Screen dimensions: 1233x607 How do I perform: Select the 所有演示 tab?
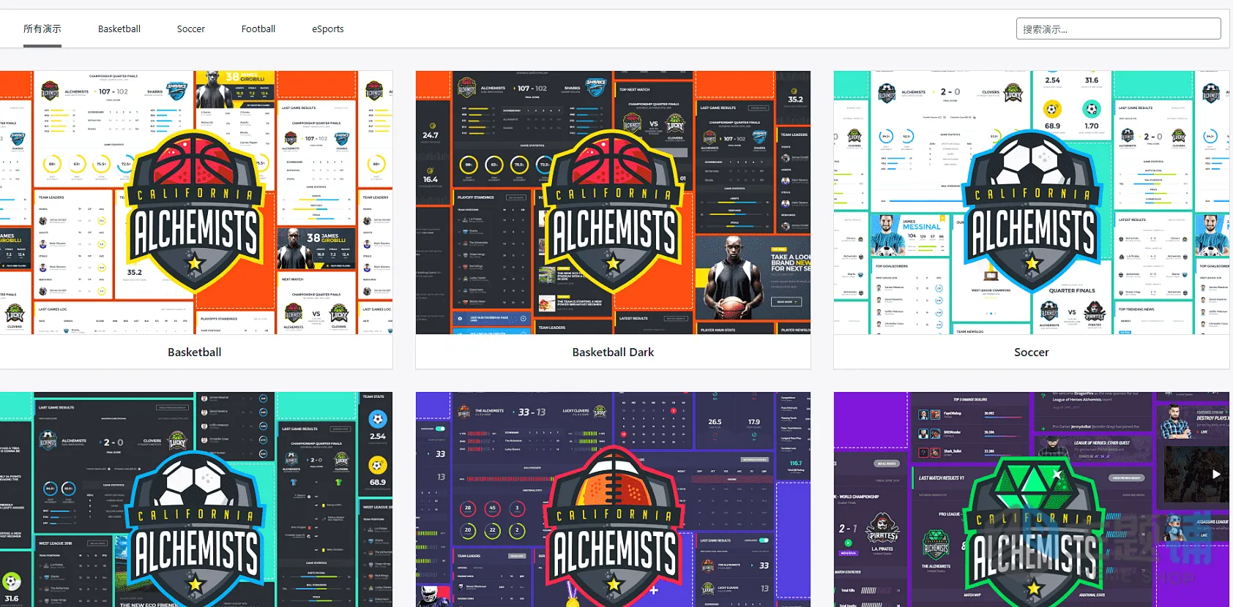point(42,29)
